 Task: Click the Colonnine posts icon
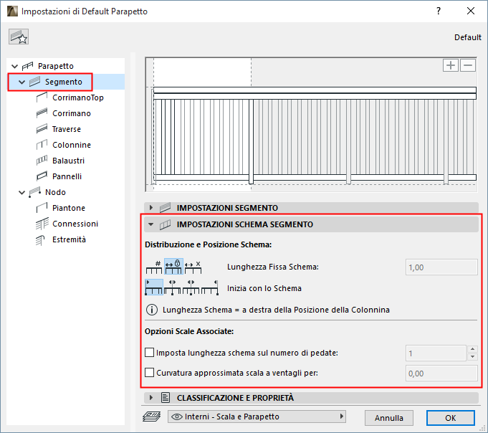pyautogui.click(x=42, y=144)
